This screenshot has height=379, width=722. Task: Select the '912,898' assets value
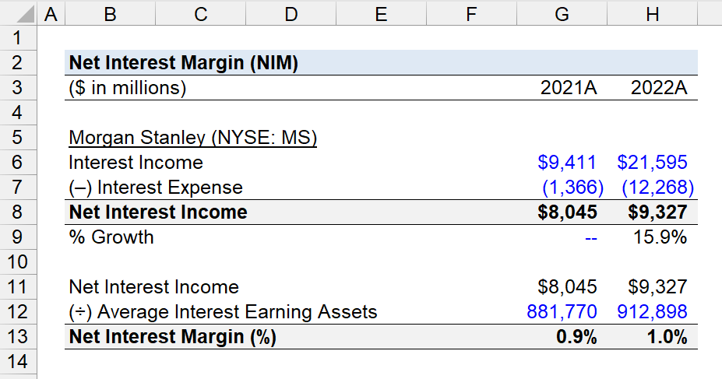coord(652,311)
